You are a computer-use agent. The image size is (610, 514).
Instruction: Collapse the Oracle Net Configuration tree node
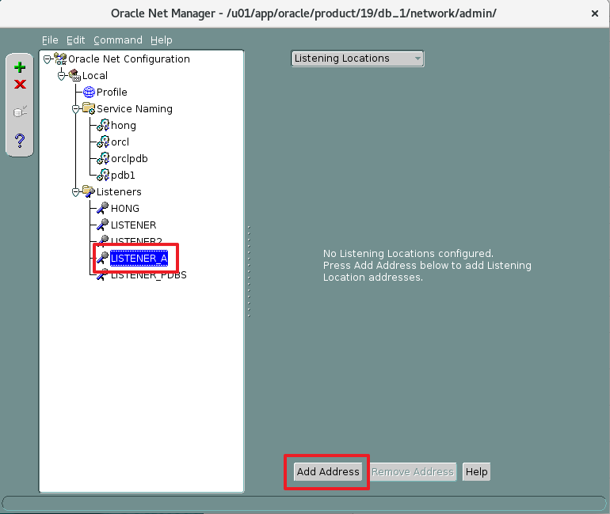47,59
